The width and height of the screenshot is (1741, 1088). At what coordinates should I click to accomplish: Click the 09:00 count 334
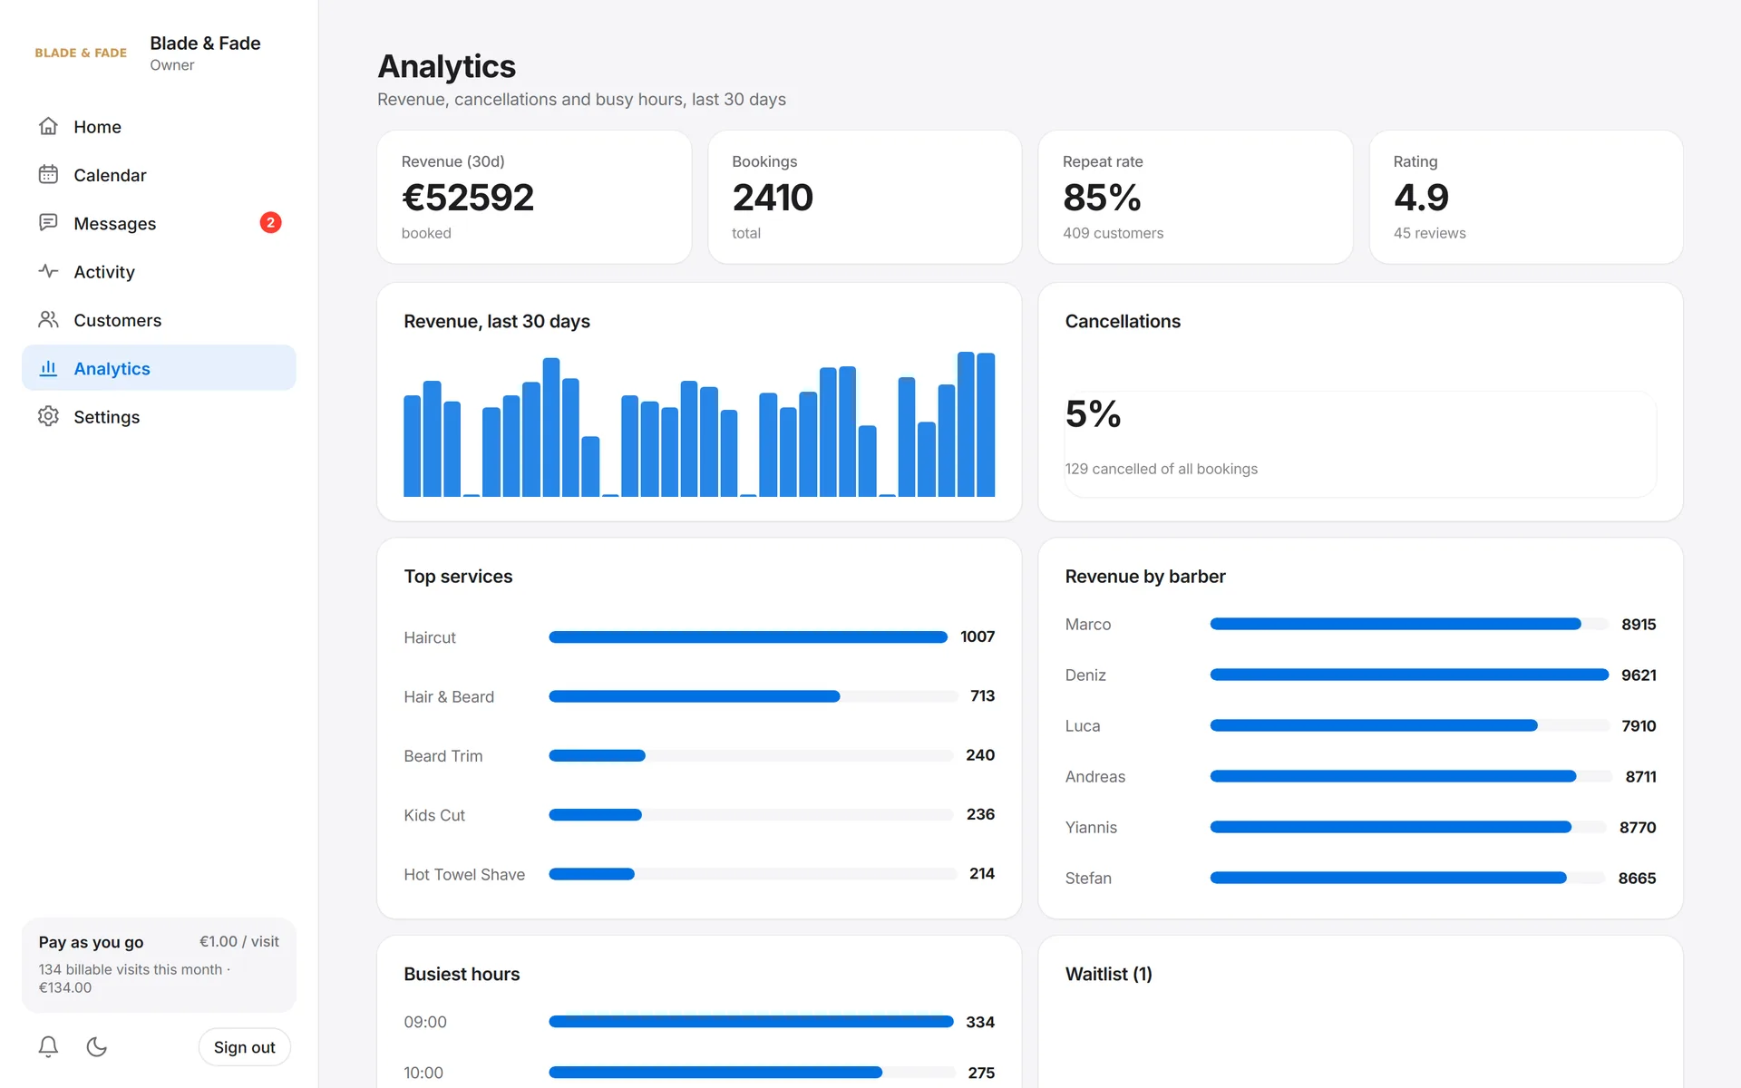coord(980,1022)
